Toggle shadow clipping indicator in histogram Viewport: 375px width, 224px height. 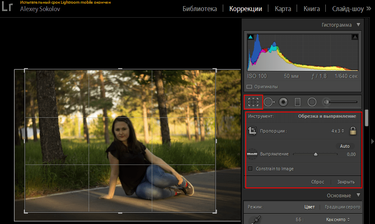[x=251, y=37]
